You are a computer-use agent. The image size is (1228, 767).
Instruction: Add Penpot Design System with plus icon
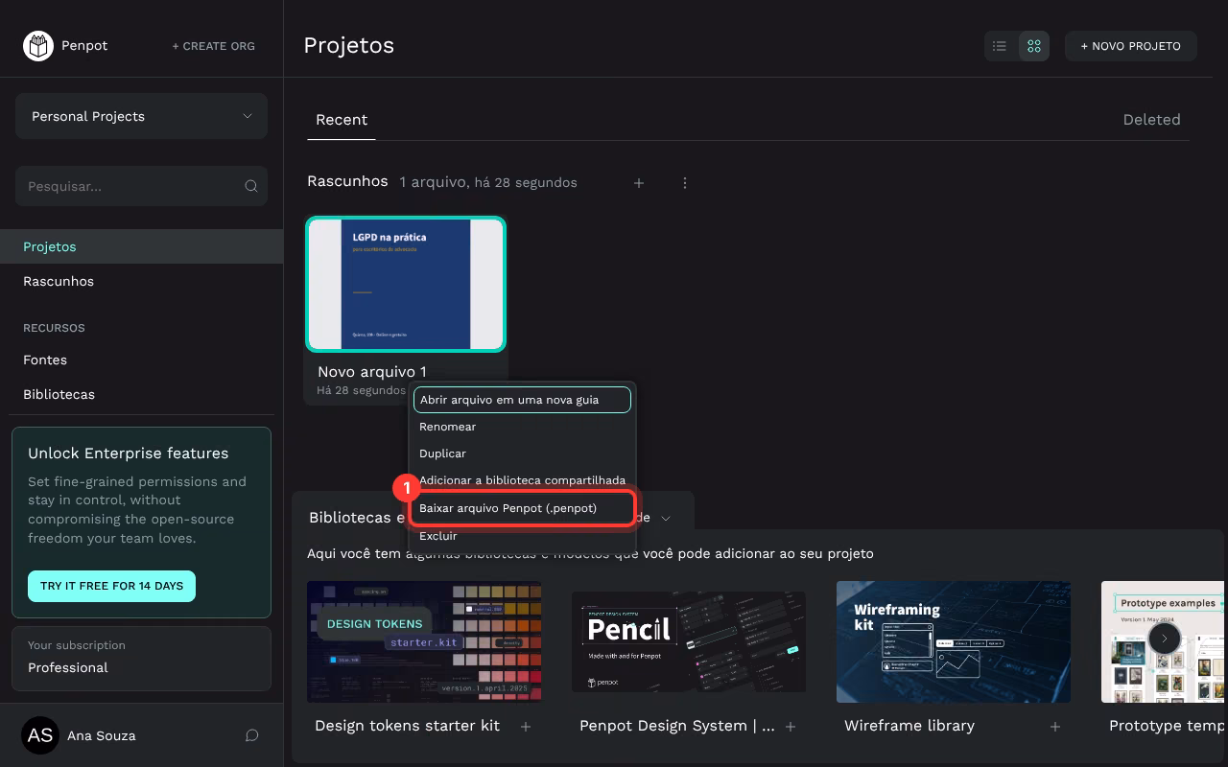click(x=791, y=727)
